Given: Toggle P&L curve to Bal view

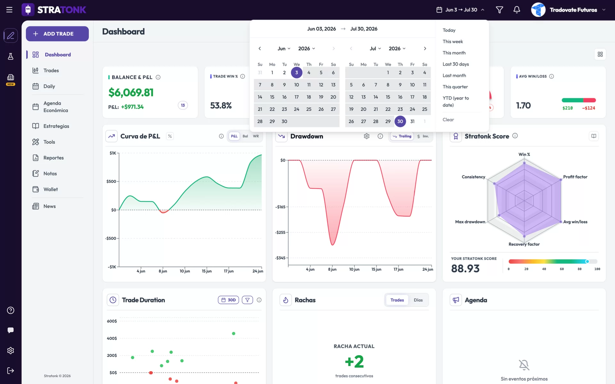Looking at the screenshot, I should (x=245, y=136).
